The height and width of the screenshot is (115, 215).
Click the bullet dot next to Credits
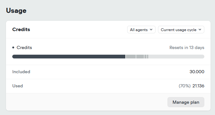coord(13,47)
